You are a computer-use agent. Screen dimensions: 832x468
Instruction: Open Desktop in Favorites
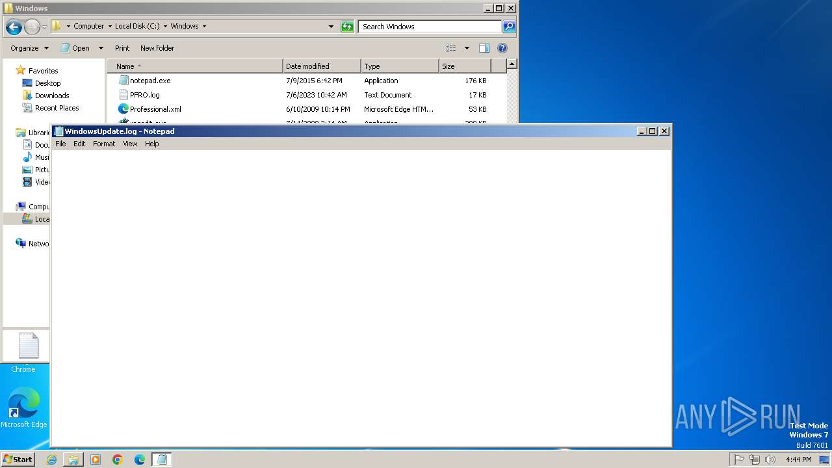[x=47, y=83]
